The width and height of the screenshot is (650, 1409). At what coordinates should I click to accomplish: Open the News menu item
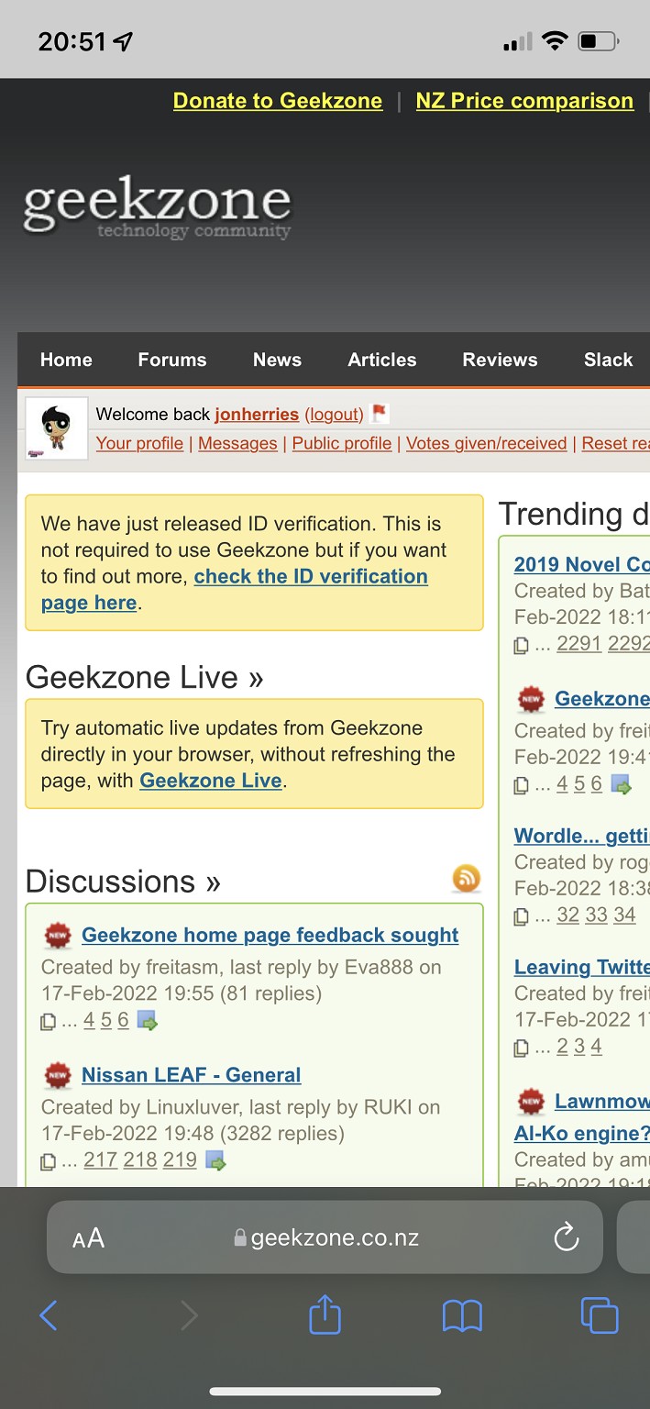pos(277,360)
